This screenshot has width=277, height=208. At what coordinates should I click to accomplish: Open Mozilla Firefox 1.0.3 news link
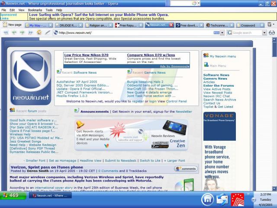tap(72, 96)
